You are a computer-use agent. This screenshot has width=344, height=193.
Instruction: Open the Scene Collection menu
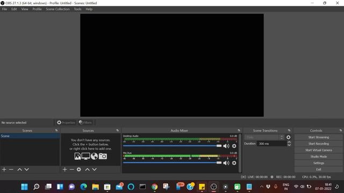[58, 9]
